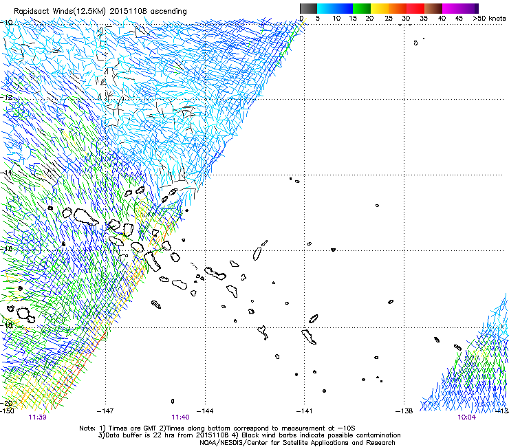Screen dimensions: 509x447
Task: Click the '25' legend scale label
Action: click(389, 19)
